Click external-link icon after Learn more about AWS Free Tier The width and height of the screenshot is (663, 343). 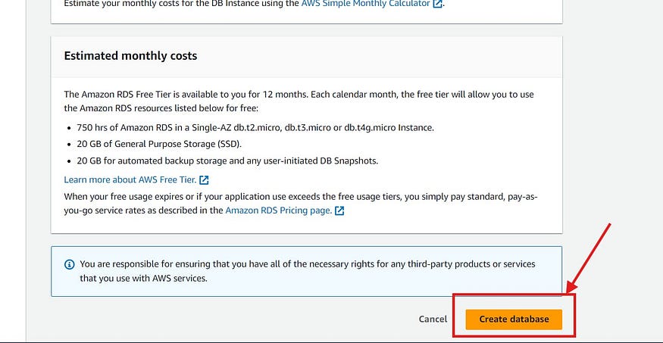click(204, 180)
